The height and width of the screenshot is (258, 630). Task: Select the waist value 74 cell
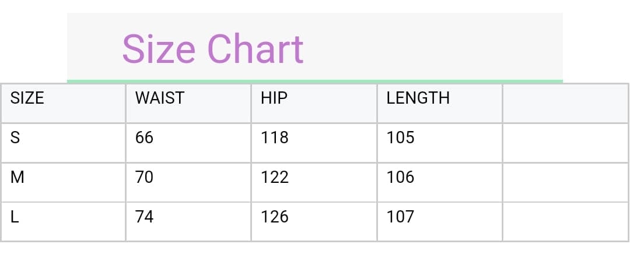(x=188, y=221)
